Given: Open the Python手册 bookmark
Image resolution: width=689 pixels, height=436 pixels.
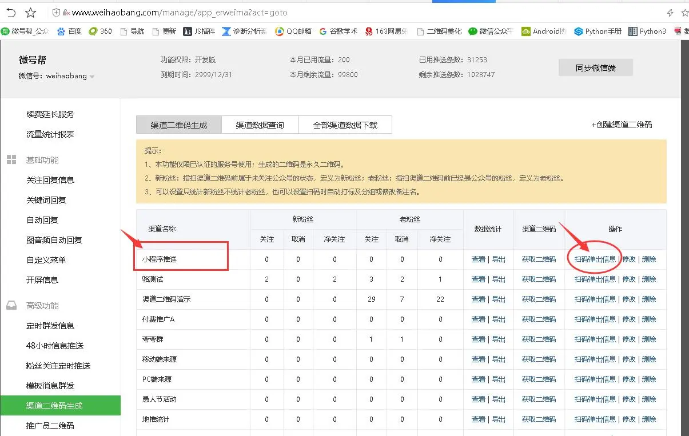Looking at the screenshot, I should [598, 31].
